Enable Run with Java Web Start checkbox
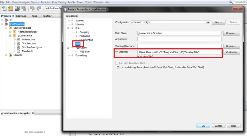Screen dimensions: 247x136 click(x=117, y=63)
